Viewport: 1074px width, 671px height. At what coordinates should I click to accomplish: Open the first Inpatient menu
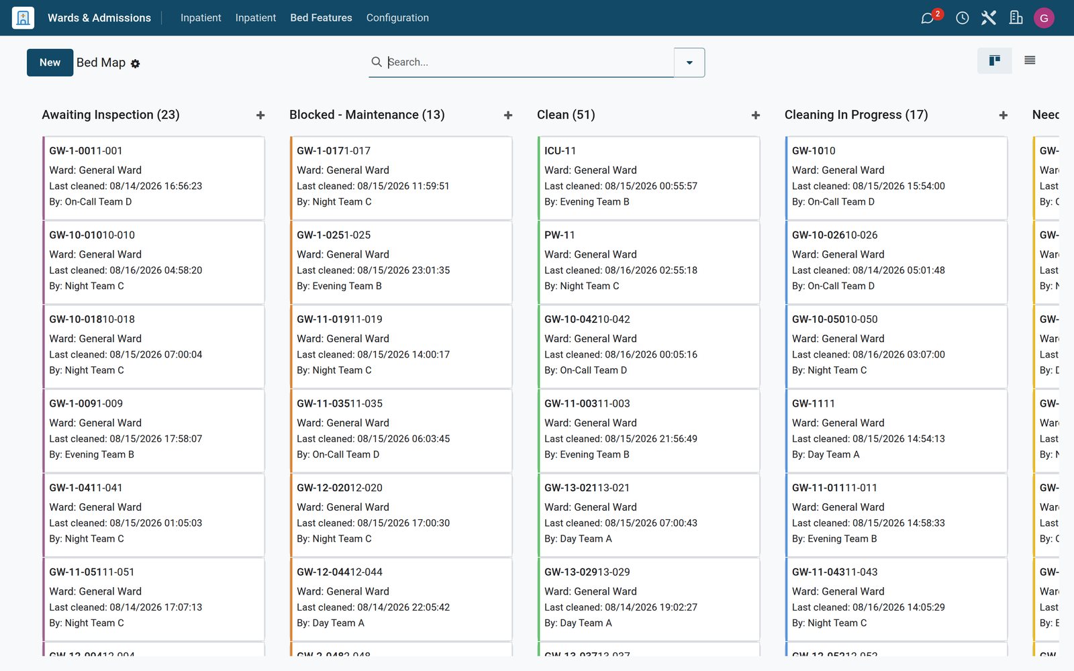click(x=201, y=18)
